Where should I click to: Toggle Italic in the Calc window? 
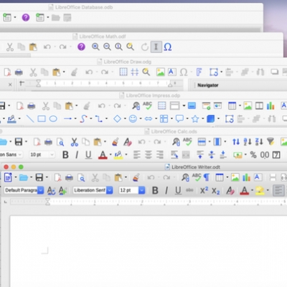(x=77, y=155)
